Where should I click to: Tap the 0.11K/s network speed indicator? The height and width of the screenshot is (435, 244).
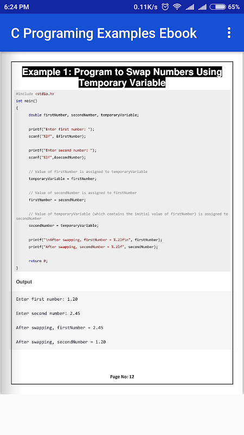tap(145, 7)
